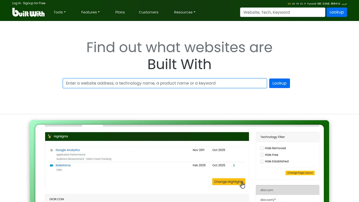
Task: Switch language to FR
Action: (297, 4)
